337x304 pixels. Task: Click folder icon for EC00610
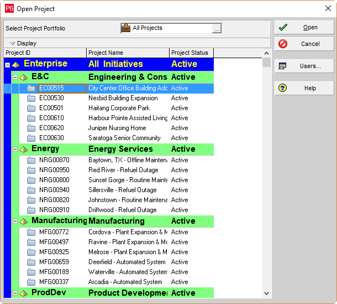[x=31, y=118]
